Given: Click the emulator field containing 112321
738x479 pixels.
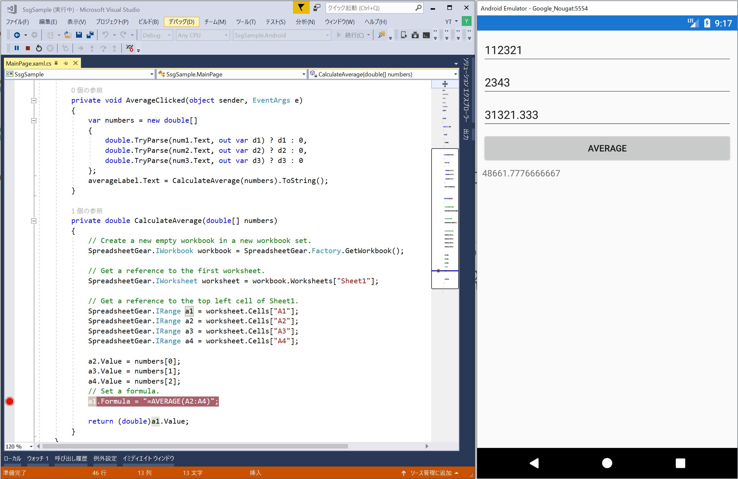Looking at the screenshot, I should click(x=607, y=50).
